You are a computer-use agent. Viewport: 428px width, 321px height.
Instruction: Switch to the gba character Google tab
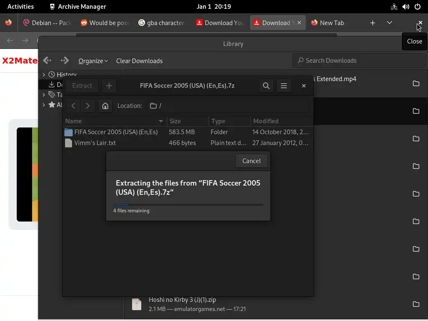coord(162,23)
